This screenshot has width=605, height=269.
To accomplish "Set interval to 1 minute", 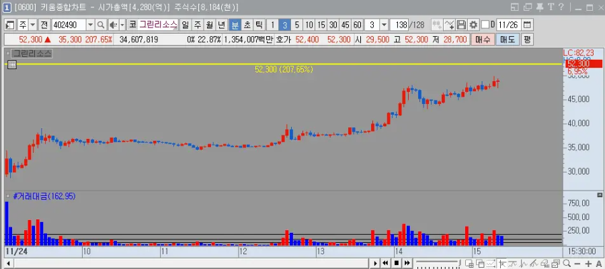I will (x=272, y=25).
